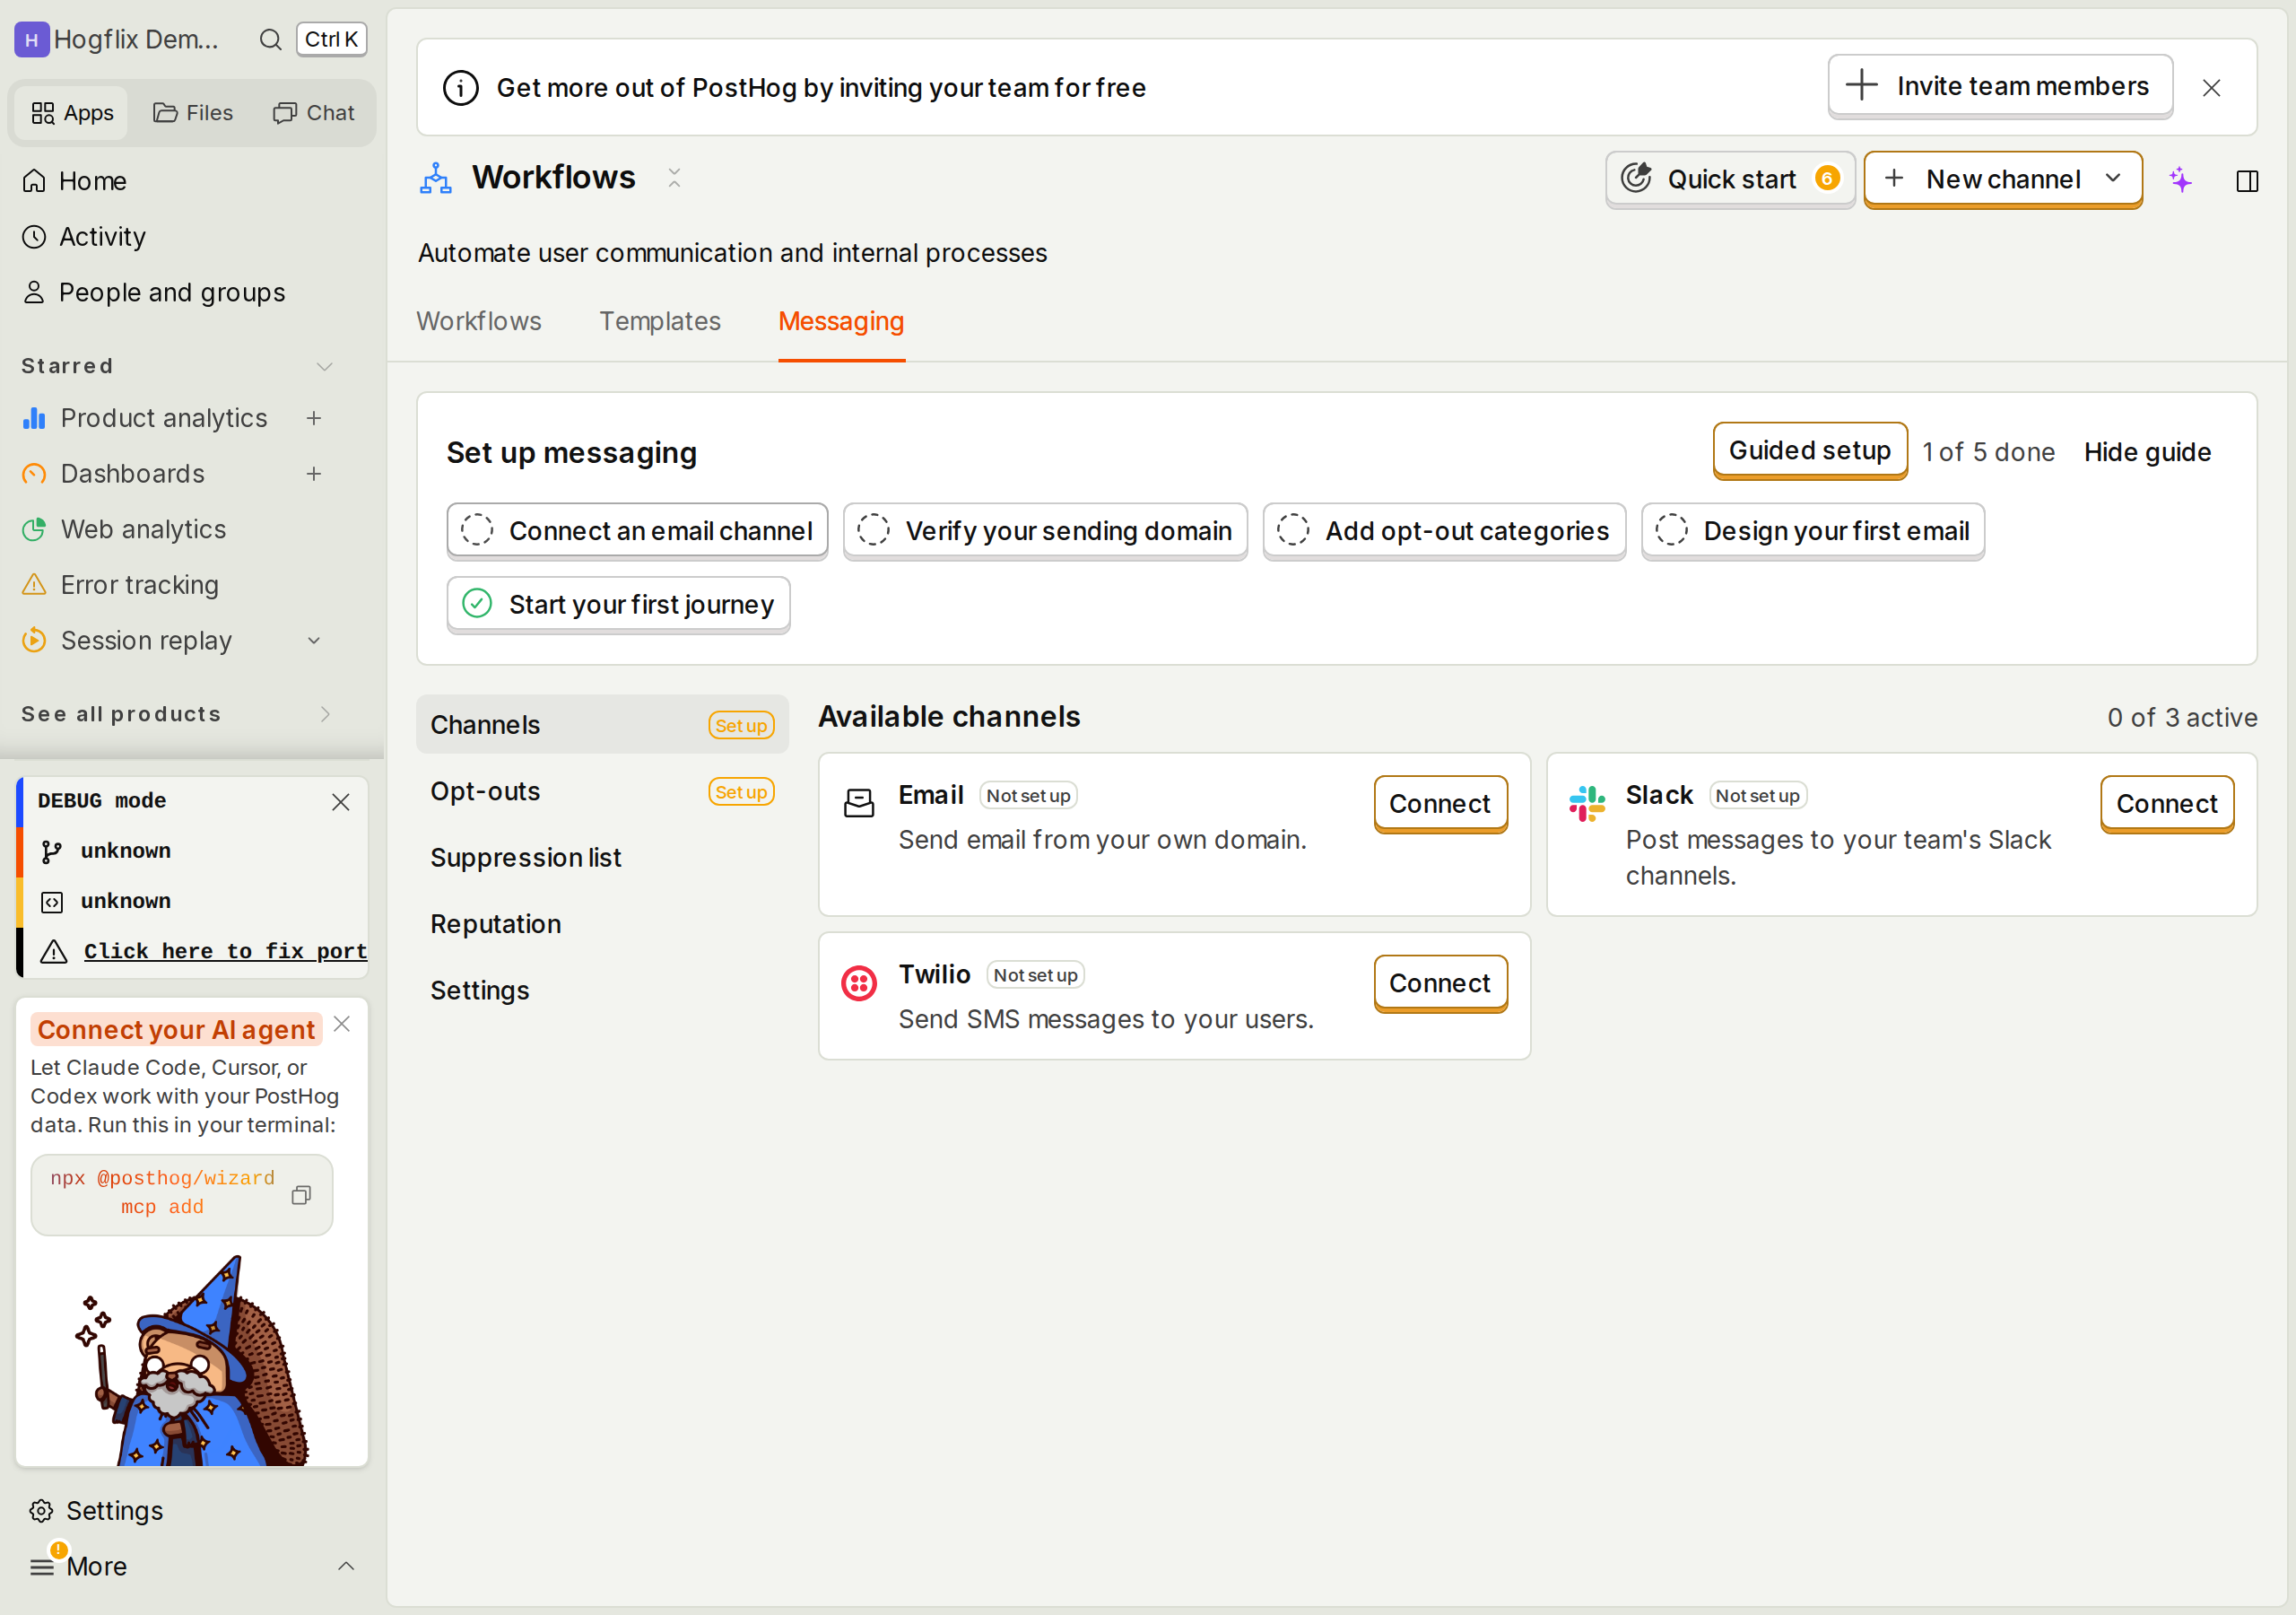Image resolution: width=2296 pixels, height=1615 pixels.
Task: Open New channel dropdown
Action: (x=2003, y=180)
